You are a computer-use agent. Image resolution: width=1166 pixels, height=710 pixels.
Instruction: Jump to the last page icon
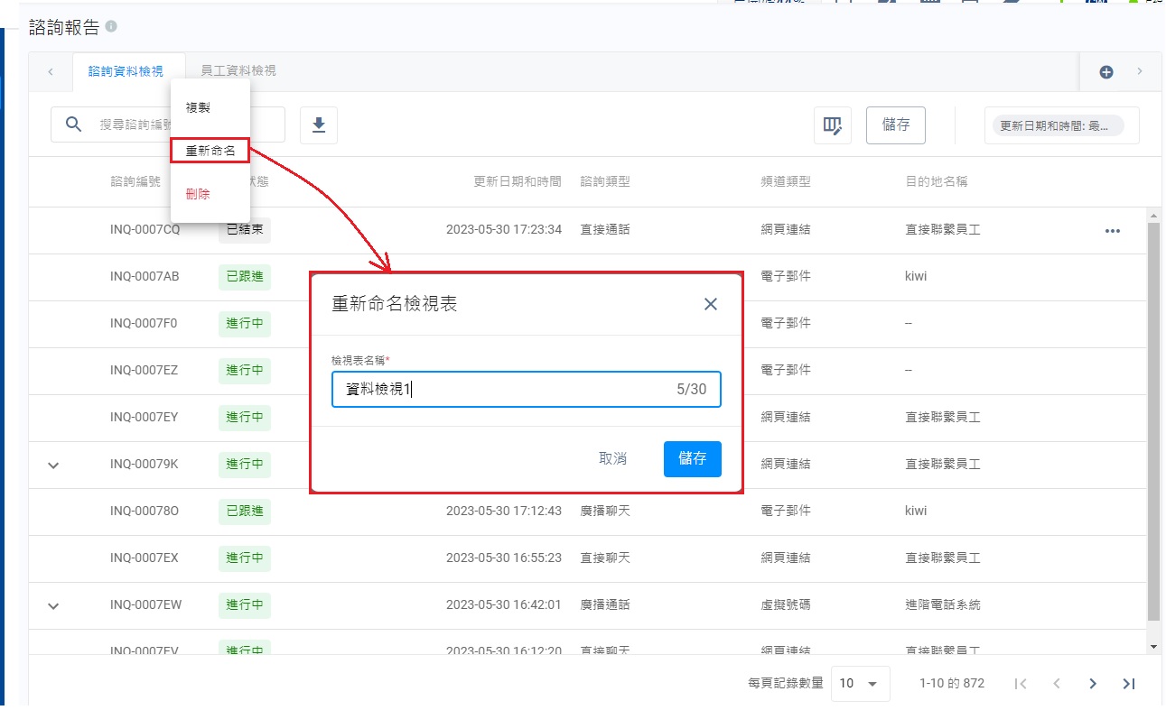click(1128, 684)
